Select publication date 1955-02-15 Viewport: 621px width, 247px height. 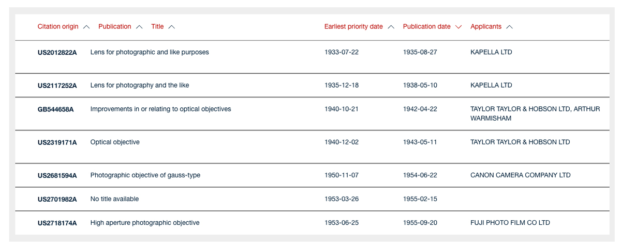(x=420, y=199)
